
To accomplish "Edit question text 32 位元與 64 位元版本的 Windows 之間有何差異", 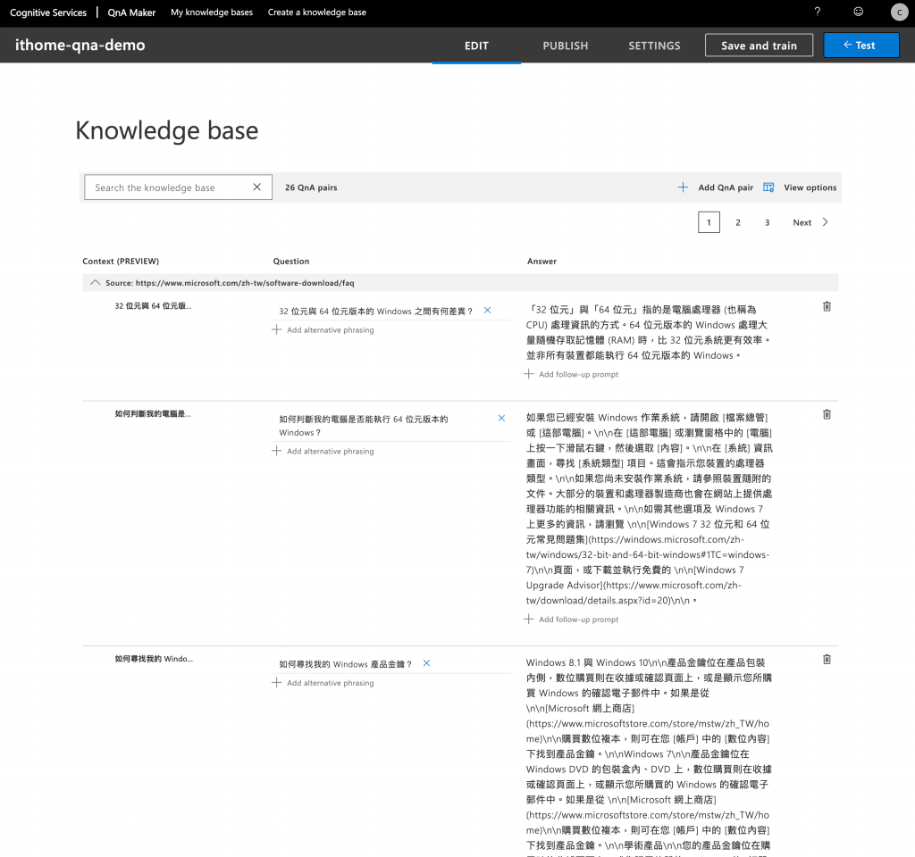I will [x=376, y=311].
